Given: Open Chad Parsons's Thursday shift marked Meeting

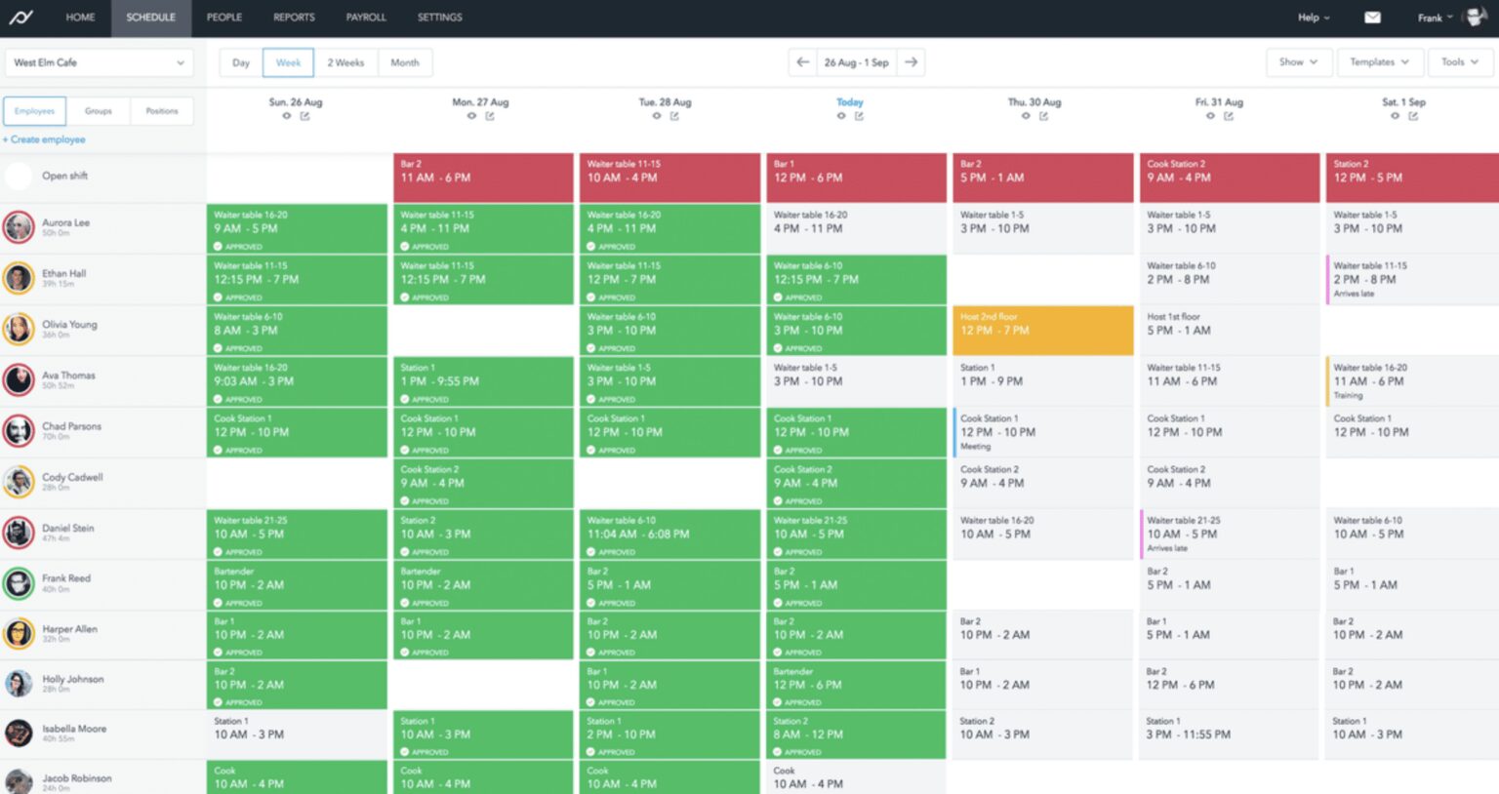Looking at the screenshot, I should click(x=1043, y=432).
